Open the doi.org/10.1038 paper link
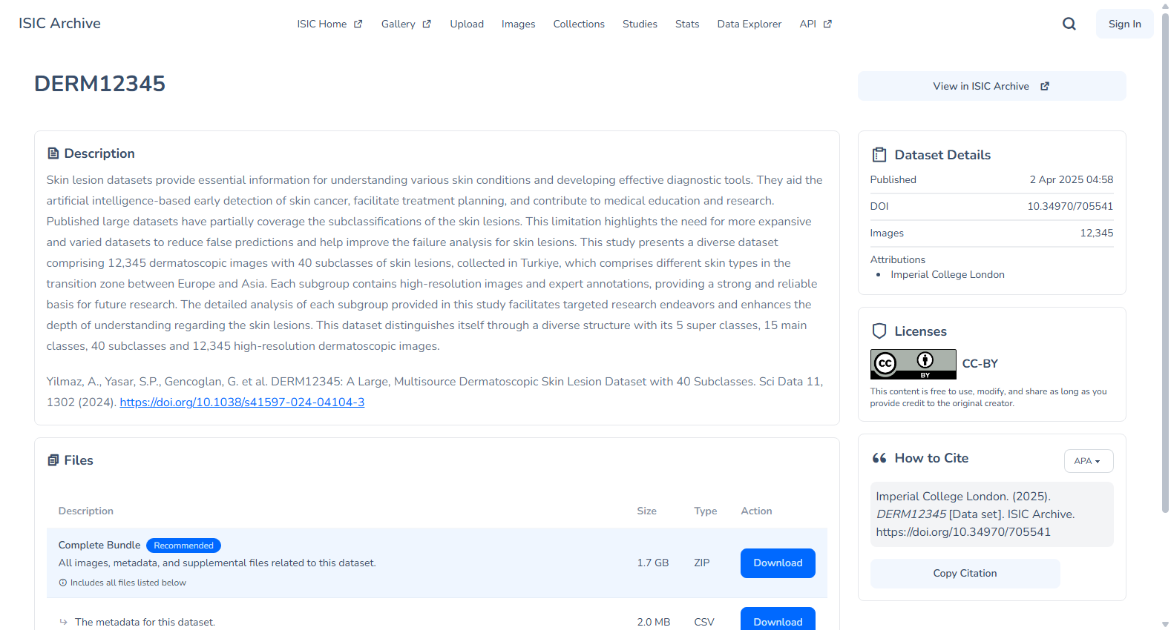Screen dimensions: 1171x630 coord(242,402)
